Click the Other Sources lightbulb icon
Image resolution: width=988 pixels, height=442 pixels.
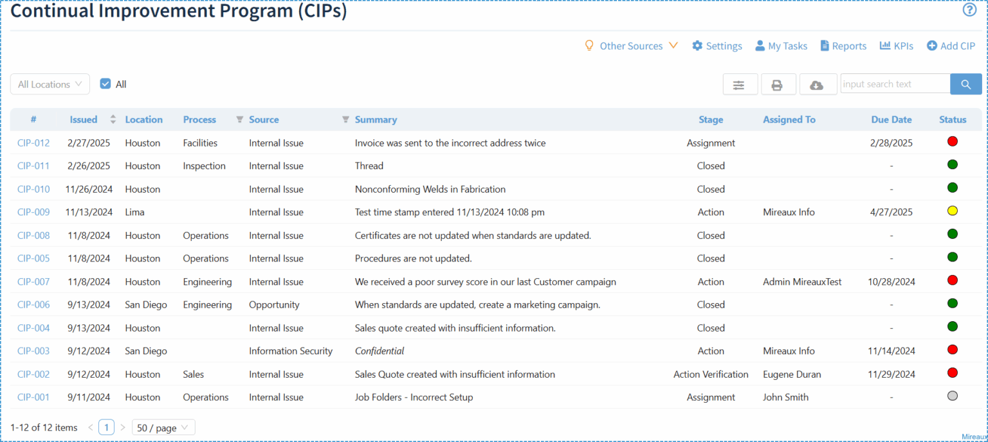589,46
